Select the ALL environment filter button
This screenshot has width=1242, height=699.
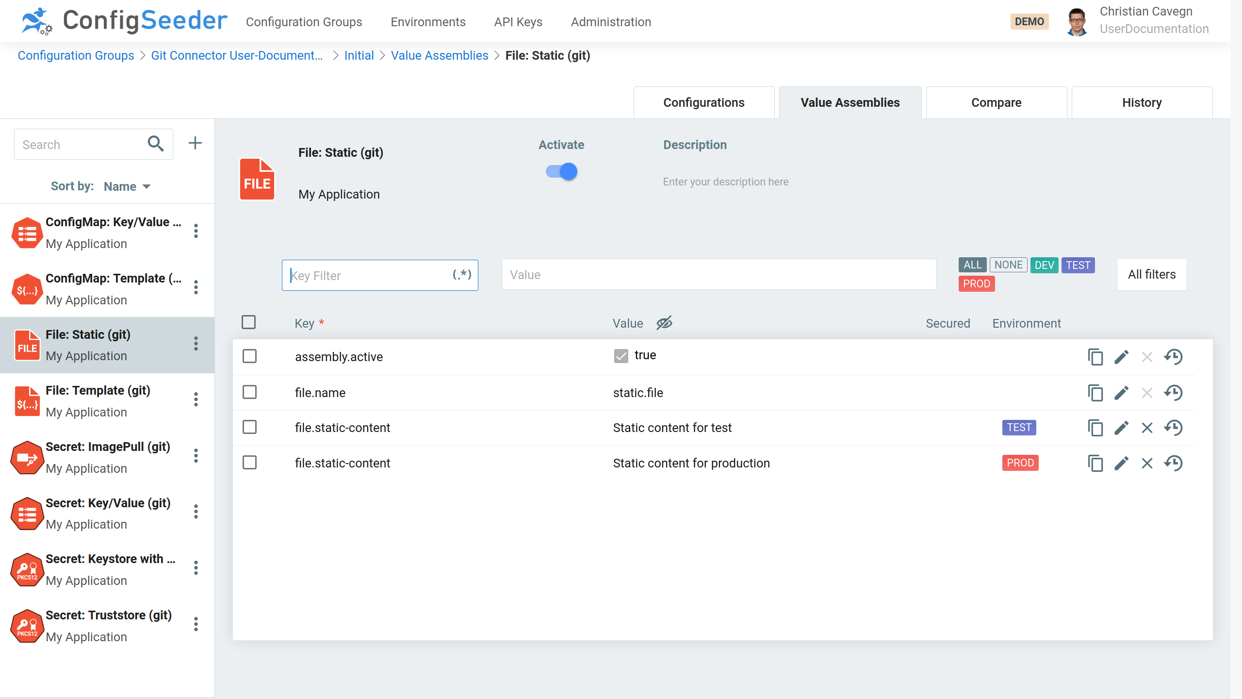972,265
